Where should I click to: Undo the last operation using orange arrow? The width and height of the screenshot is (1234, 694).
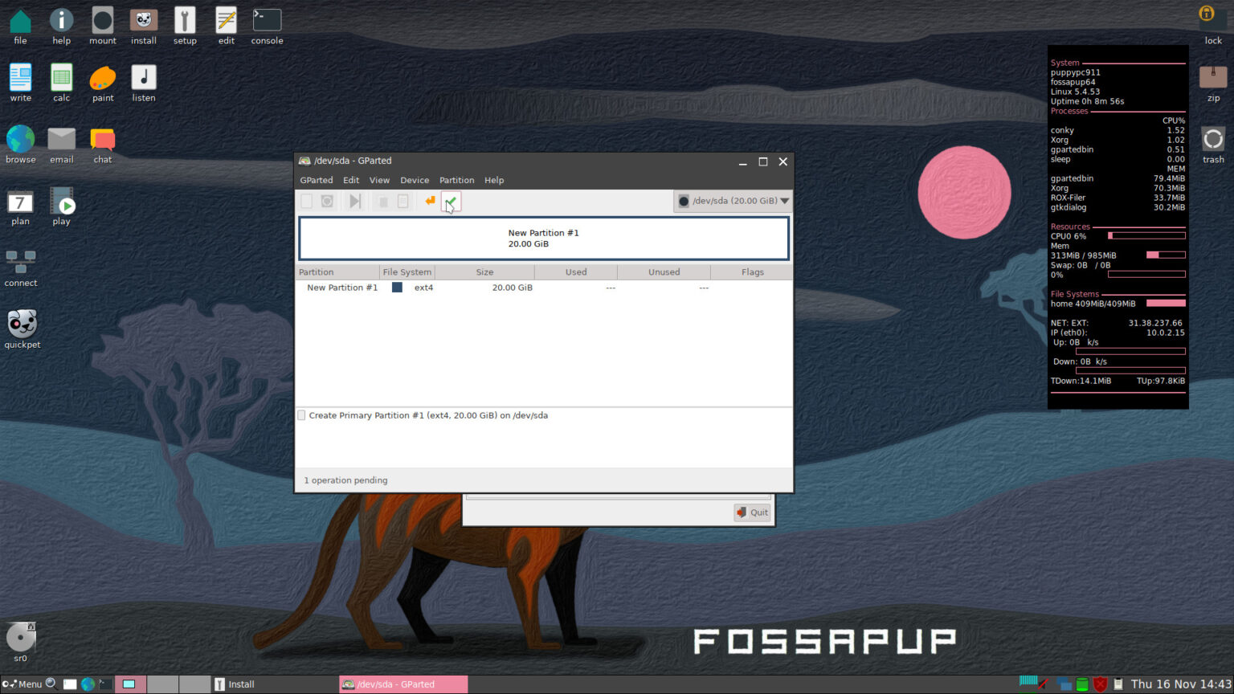(430, 201)
